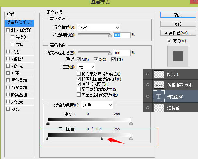Click 本图层 black slider triangle
The image size is (198, 159).
(x=48, y=123)
